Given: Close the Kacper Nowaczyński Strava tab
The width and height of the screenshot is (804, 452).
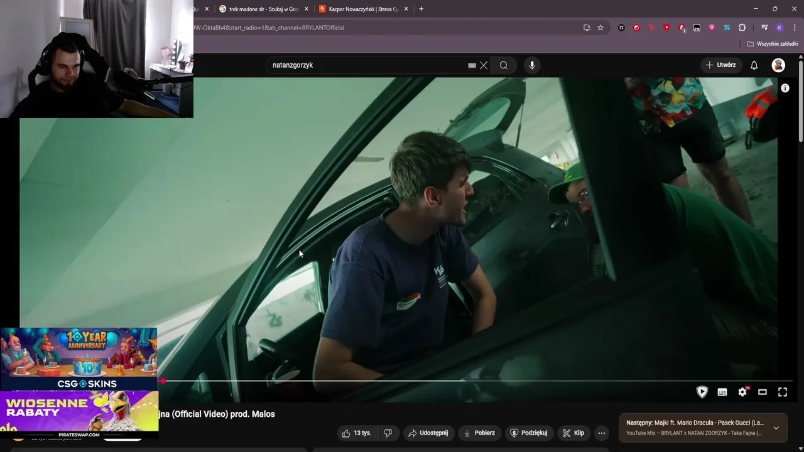Looking at the screenshot, I should pyautogui.click(x=406, y=9).
